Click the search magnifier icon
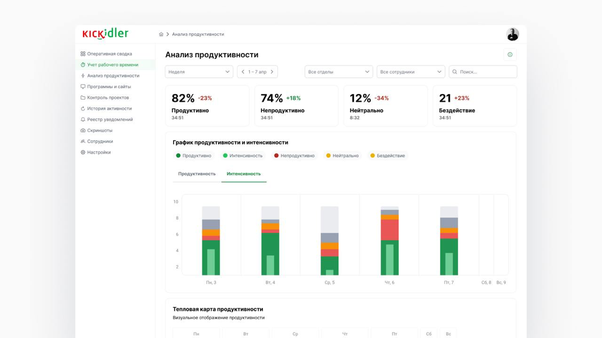 click(455, 72)
